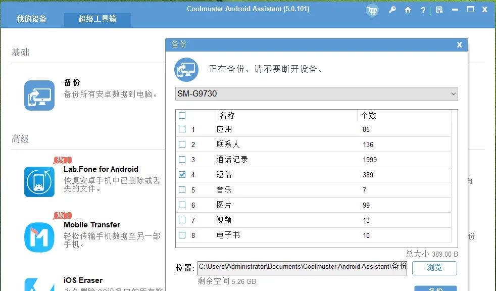This screenshot has height=291, width=496.
Task: Click the feedback log icon in title bar
Action: pyautogui.click(x=438, y=10)
